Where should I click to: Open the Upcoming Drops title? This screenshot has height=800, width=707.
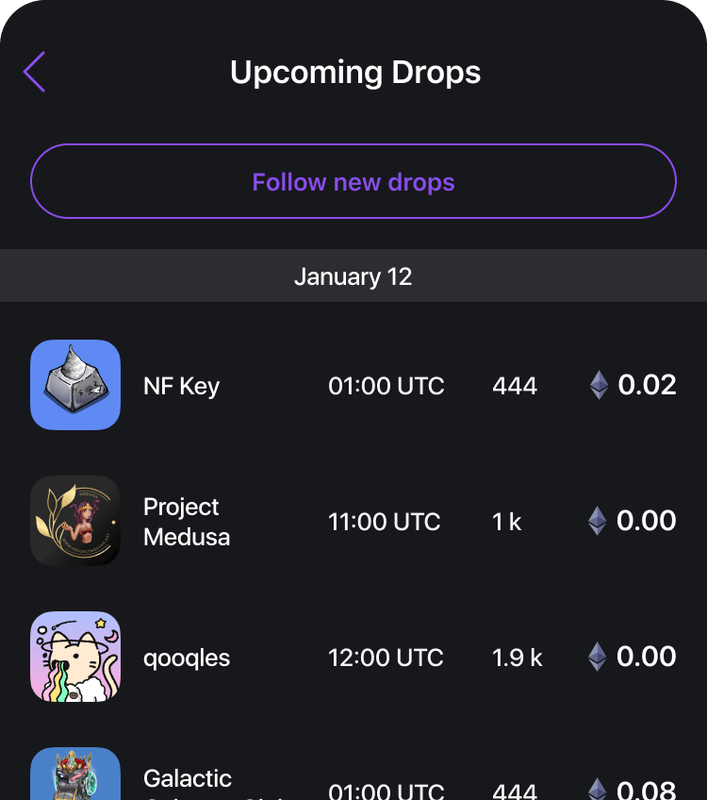coord(353,72)
